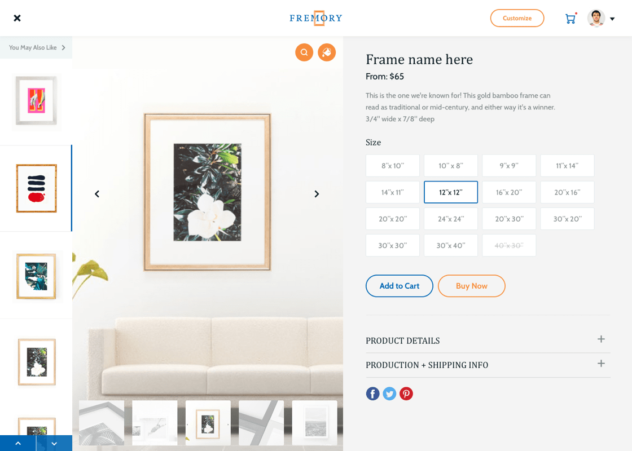Expand PRODUCTION + SHIPPING INFO section
Image resolution: width=632 pixels, height=451 pixels.
point(488,365)
